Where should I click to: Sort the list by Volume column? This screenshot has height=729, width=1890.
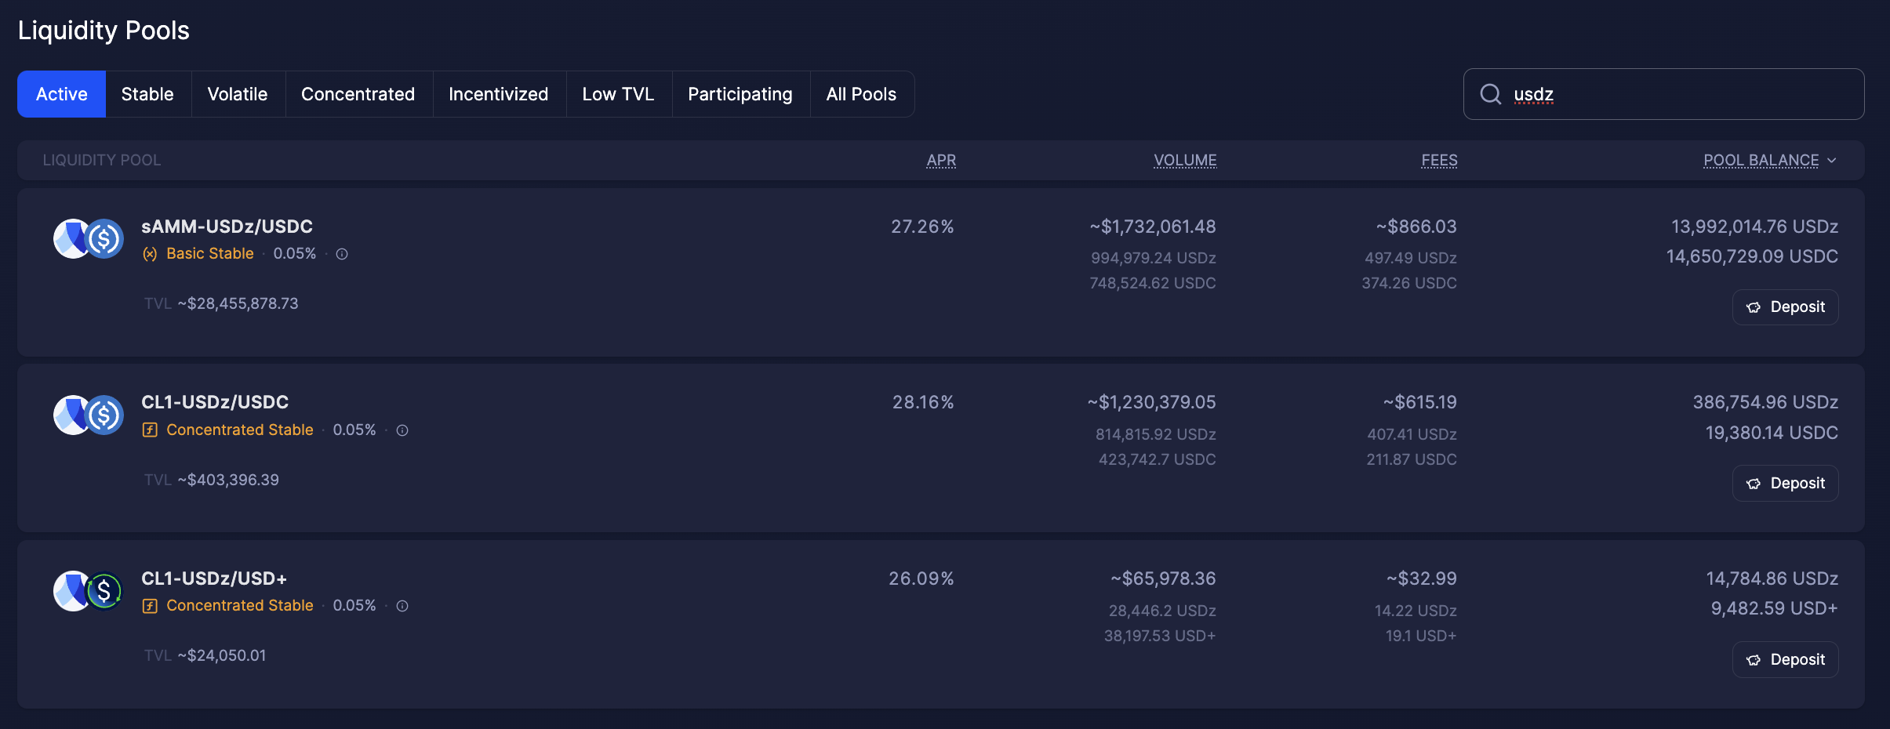pyautogui.click(x=1185, y=161)
